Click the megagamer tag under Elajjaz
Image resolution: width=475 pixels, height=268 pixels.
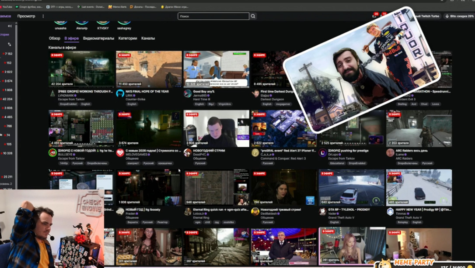coord(283,104)
